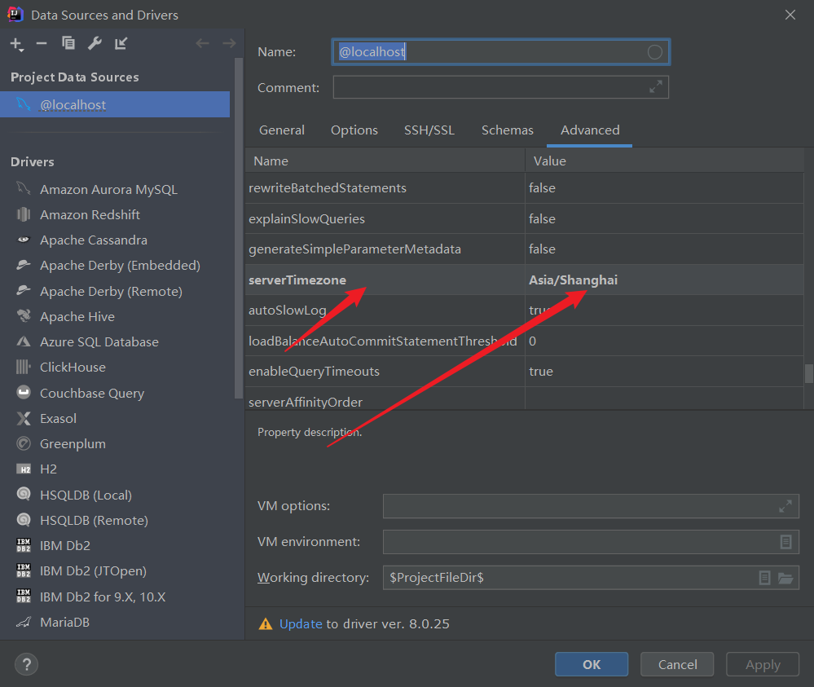Click the warning icon beside Update
This screenshot has height=687, width=814.
point(266,623)
